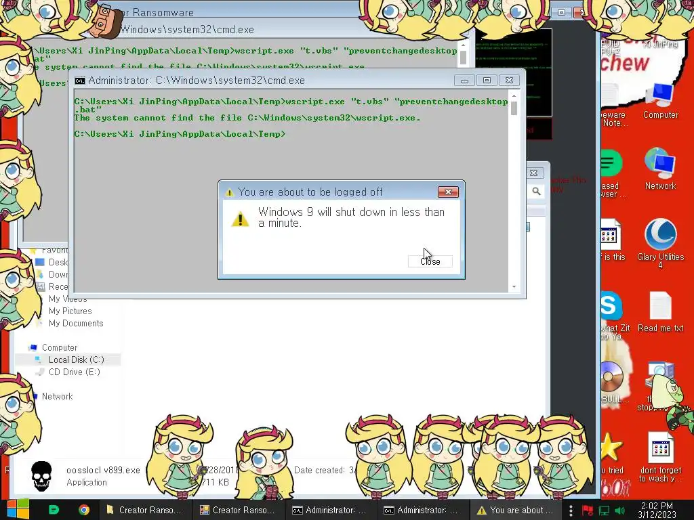Click the search magnifier in Explorer window
Viewport: 694px width, 520px height.
tap(537, 192)
